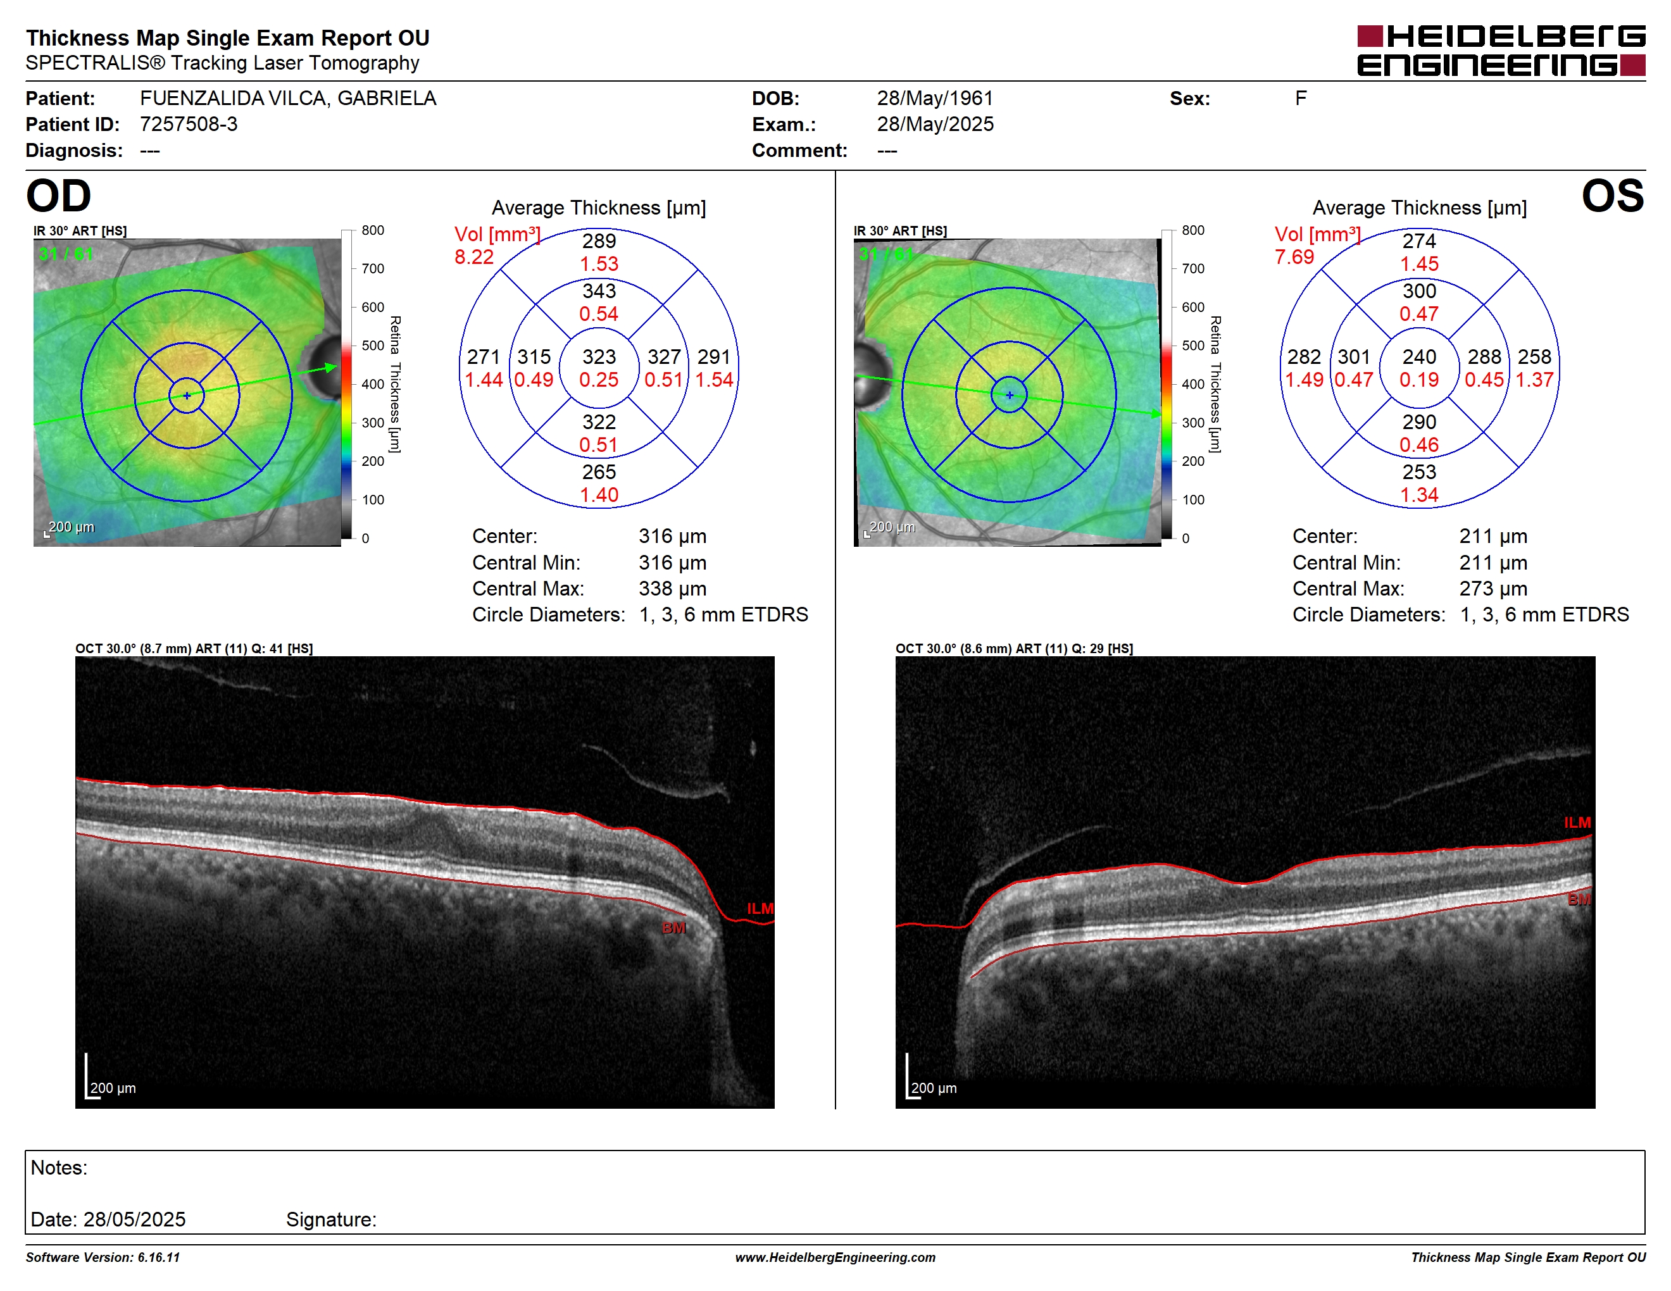Screen dimensions: 1671x1291
Task: Click OD outer inferior thickness 265
Action: 599,472
